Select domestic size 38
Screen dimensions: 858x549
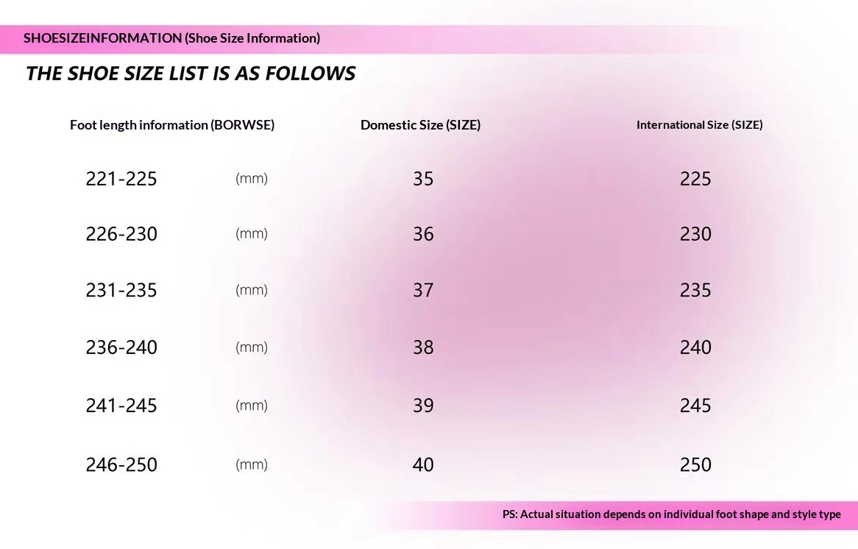pos(423,347)
